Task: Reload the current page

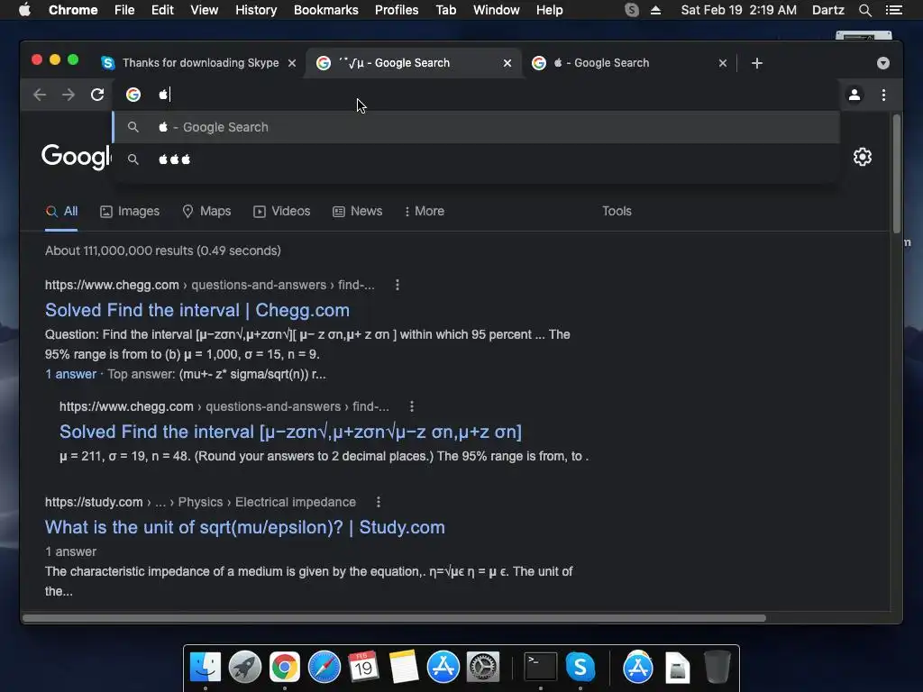Action: pos(97,95)
